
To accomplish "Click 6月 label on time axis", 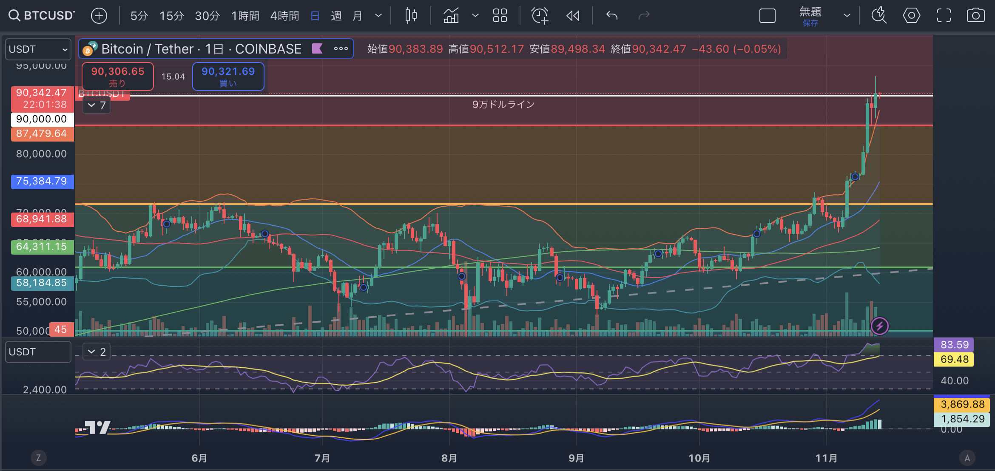I will (x=199, y=458).
